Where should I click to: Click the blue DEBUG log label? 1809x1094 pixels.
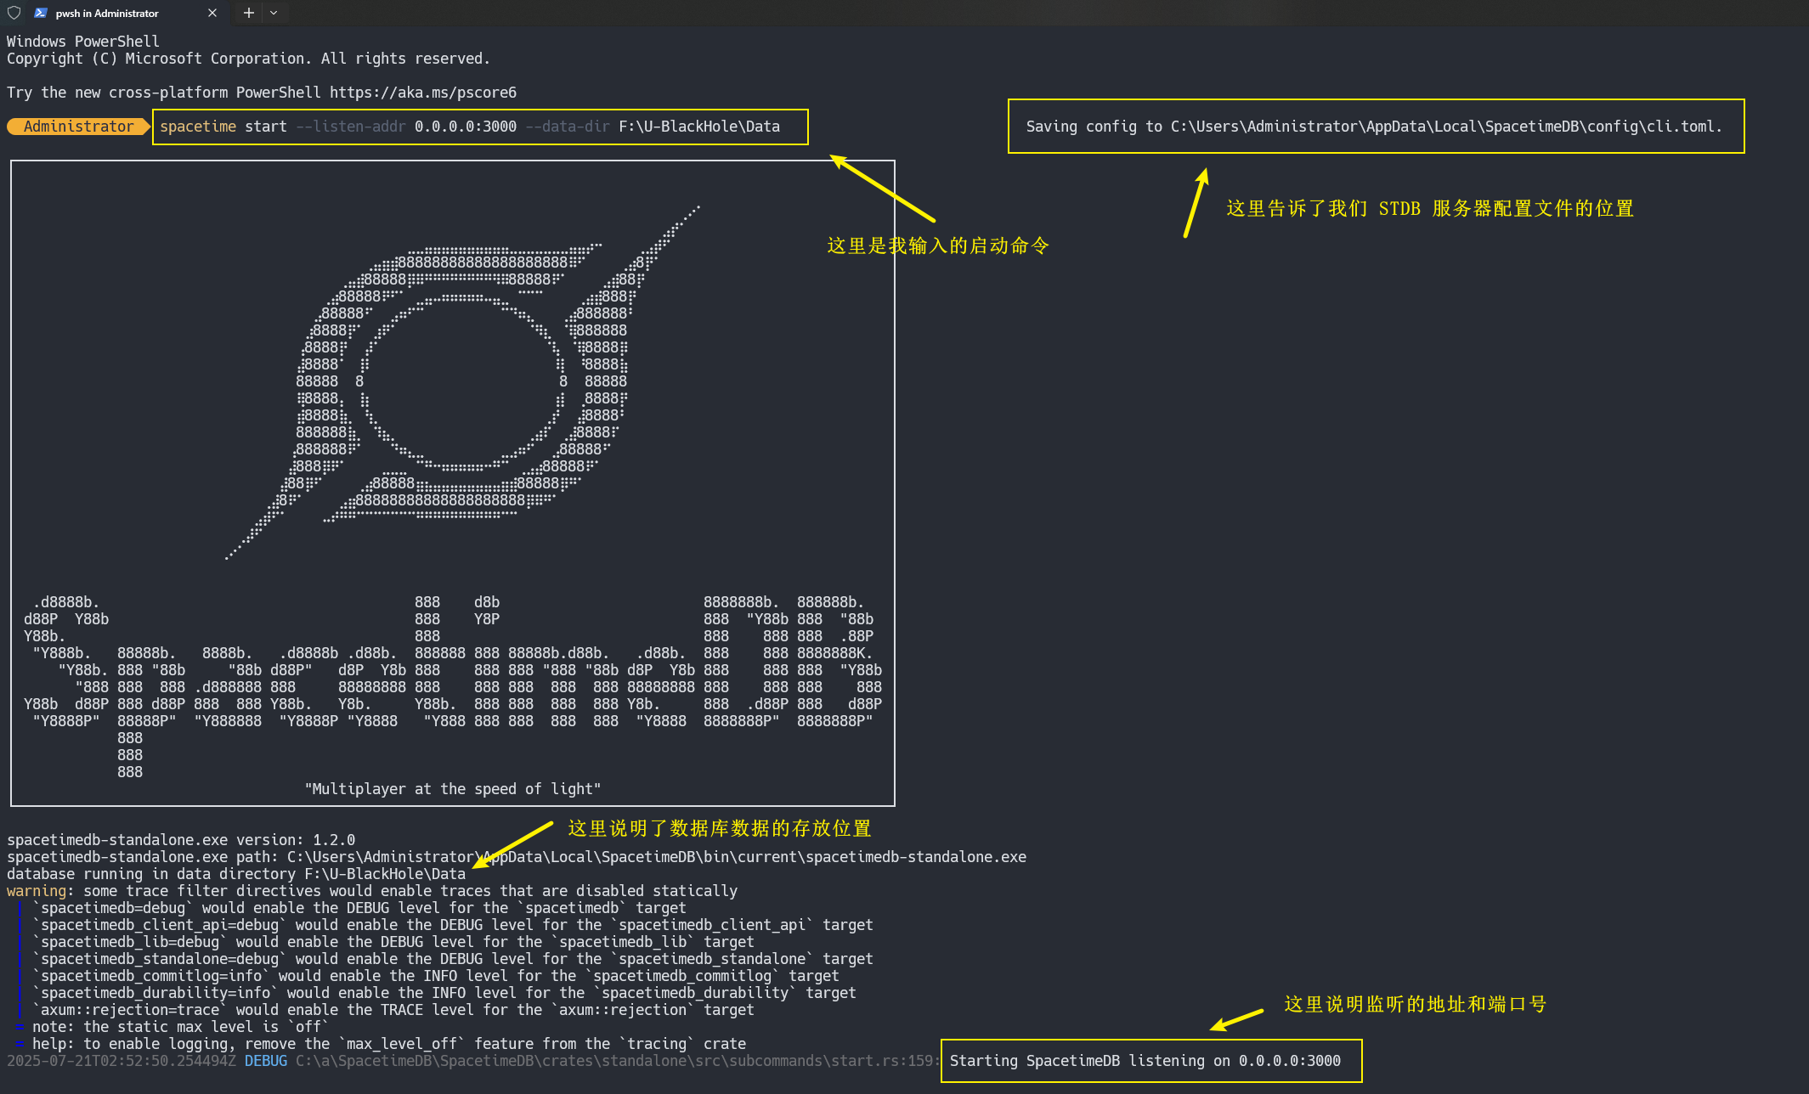tap(266, 1061)
